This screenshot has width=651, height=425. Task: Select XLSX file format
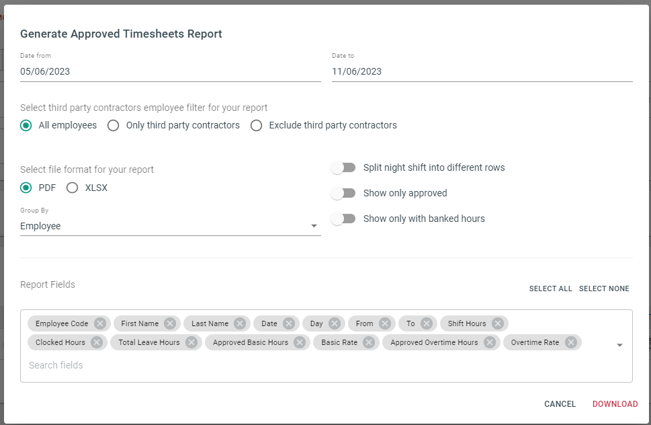(73, 188)
